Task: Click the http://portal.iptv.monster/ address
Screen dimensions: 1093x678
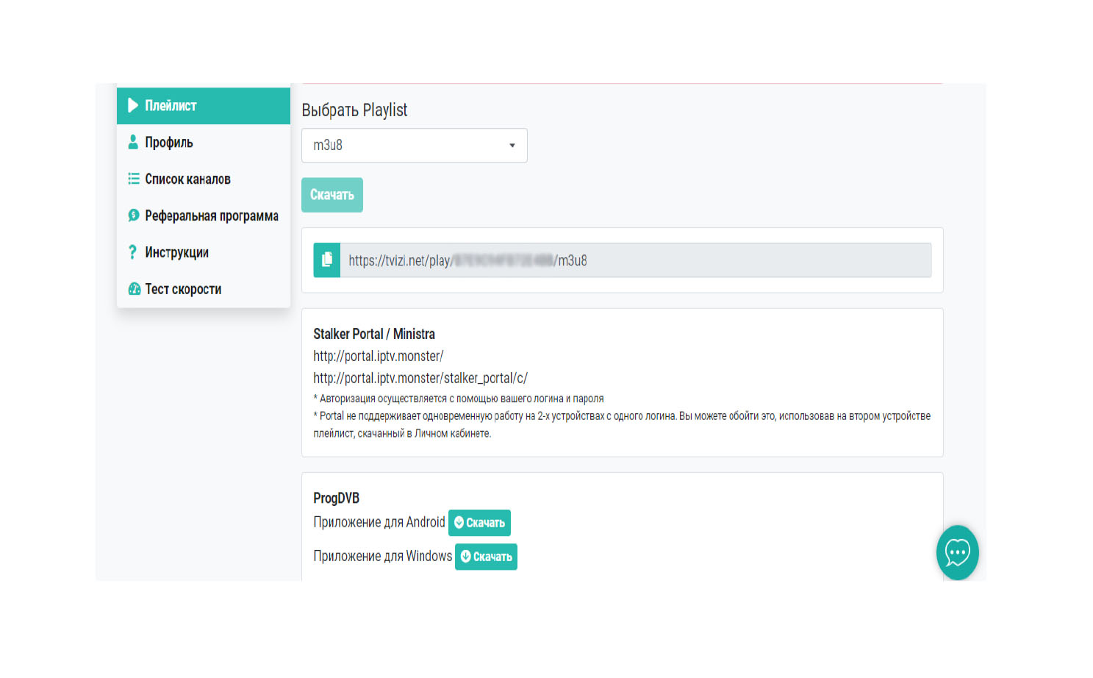Action: click(379, 356)
